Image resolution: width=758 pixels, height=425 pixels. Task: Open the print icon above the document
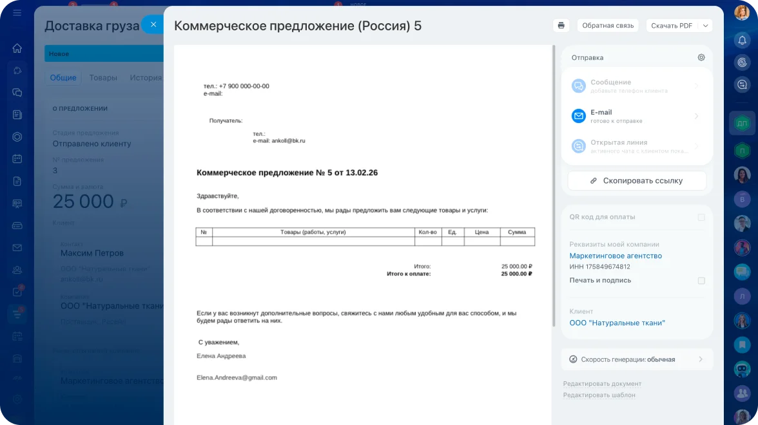tap(560, 25)
